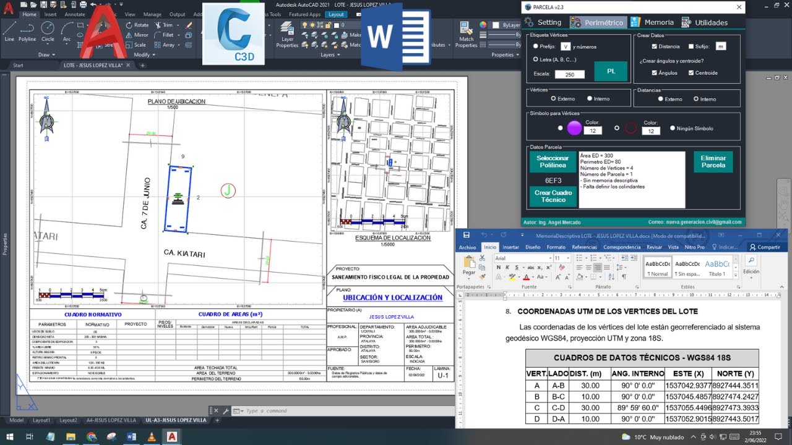Click Cut scissors icon in Word
The height and width of the screenshot is (445, 792).
click(483, 258)
